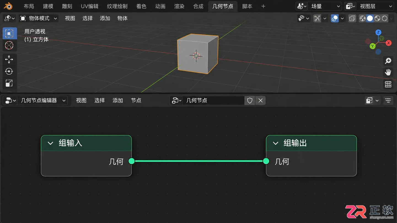Unlink the 几何节点 node tree with X
397x223 pixels.
click(261, 100)
